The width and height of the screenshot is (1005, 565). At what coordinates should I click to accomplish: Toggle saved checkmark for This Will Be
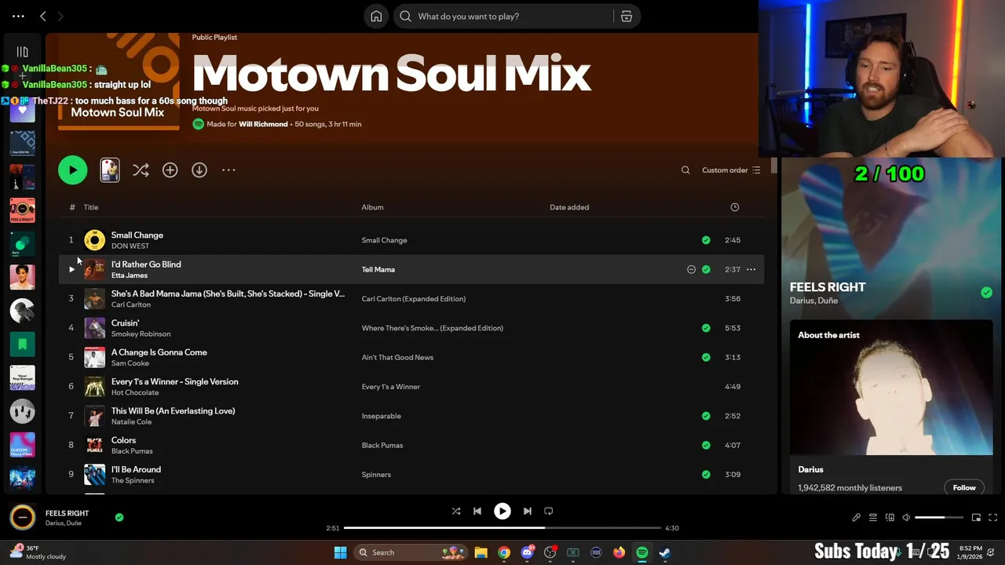(706, 416)
